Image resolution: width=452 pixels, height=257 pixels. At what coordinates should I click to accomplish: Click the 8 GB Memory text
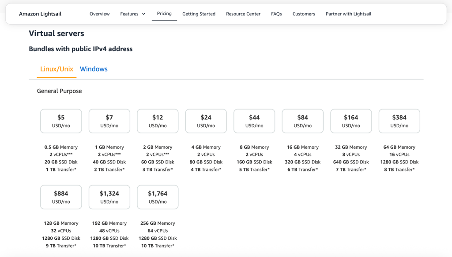[254, 147]
